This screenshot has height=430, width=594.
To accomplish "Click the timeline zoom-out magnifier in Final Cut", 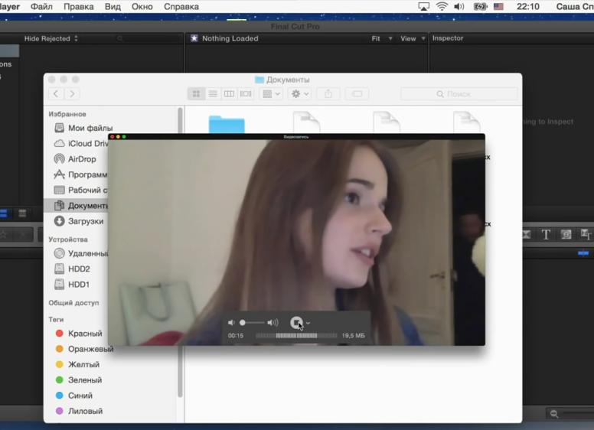I will pyautogui.click(x=554, y=414).
